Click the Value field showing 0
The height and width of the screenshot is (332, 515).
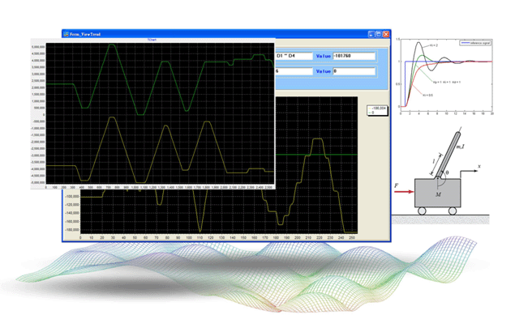pyautogui.click(x=354, y=71)
